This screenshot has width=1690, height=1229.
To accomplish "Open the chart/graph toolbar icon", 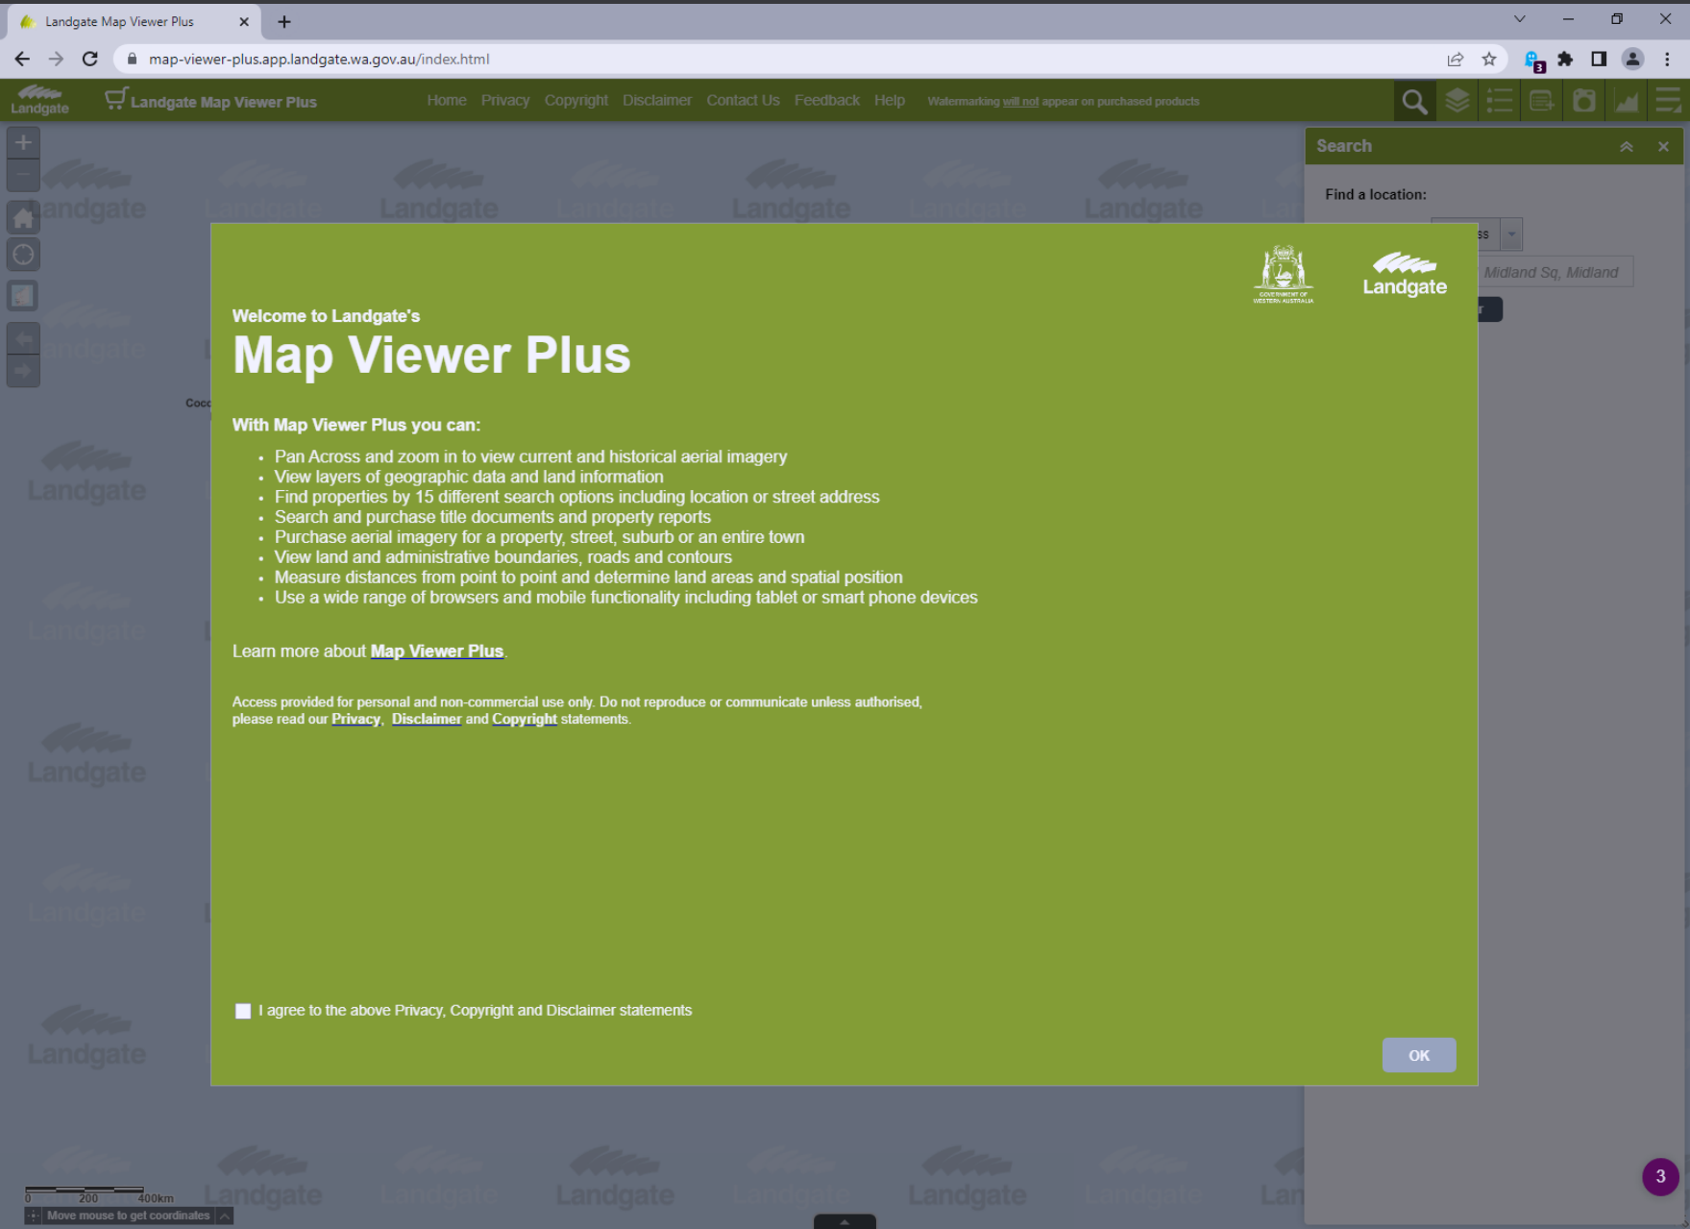I will click(1627, 100).
